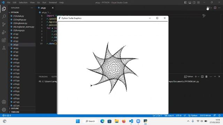
Task: Click errors and warnings count in status bar
Action: tap(7, 116)
